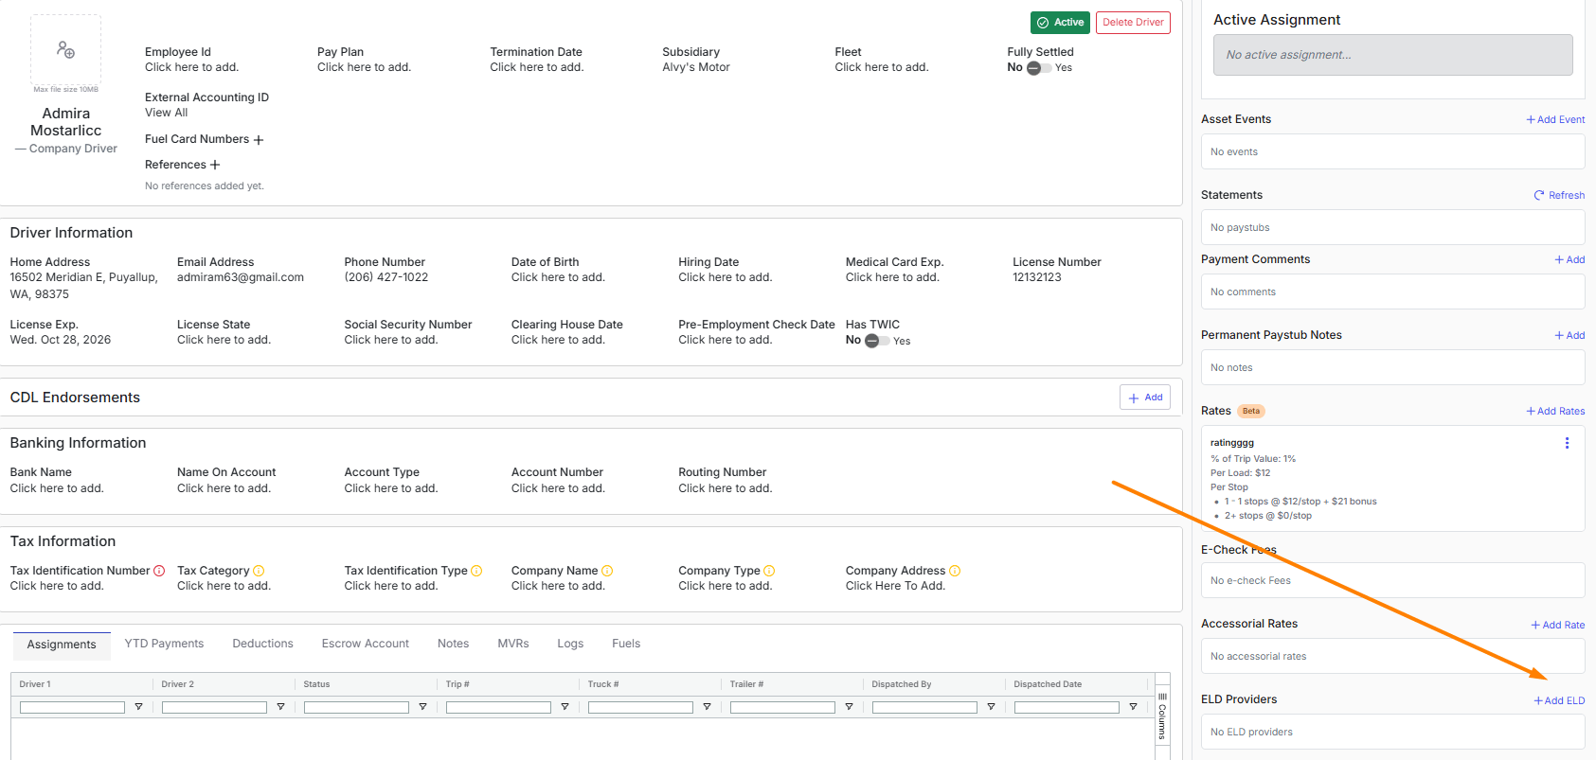The image size is (1596, 760).
Task: Edit home address 16502 Meridian E
Action: tap(84, 286)
